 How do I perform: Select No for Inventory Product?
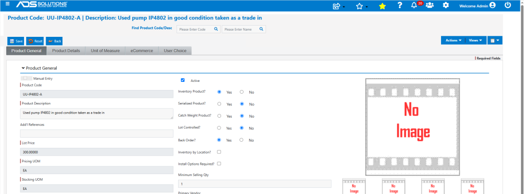point(242,92)
